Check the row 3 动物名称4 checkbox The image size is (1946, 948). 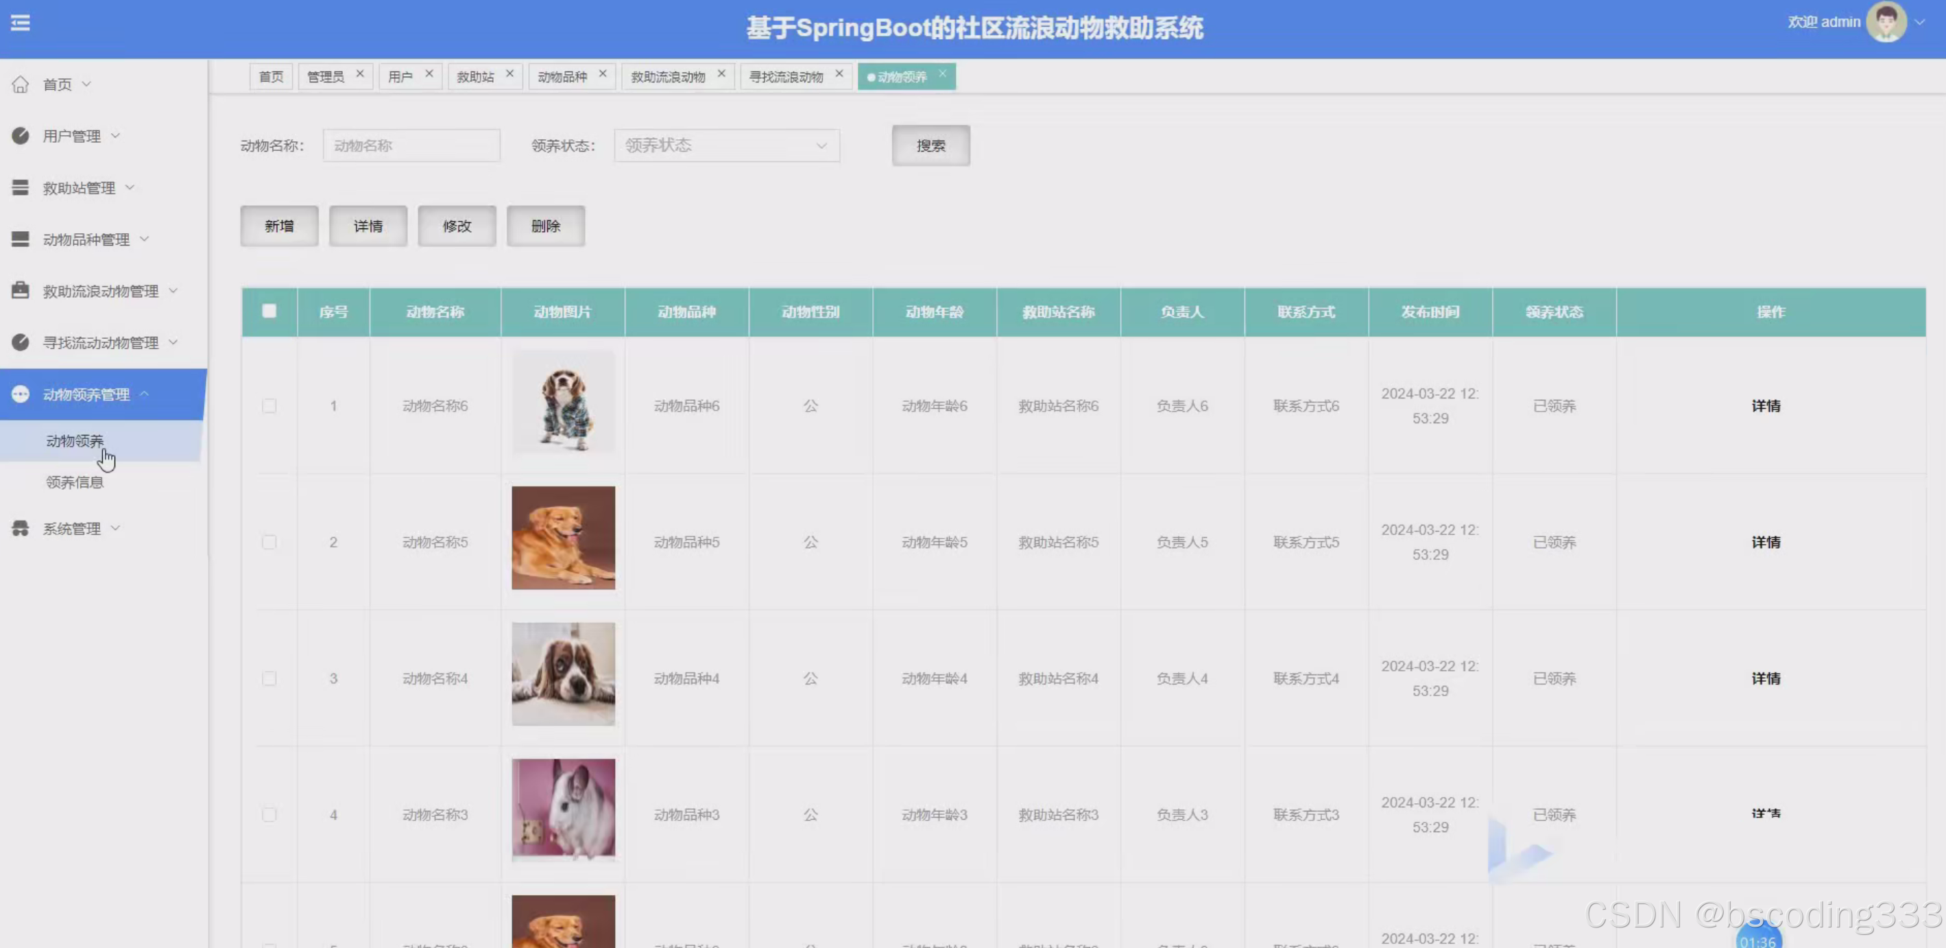(x=269, y=678)
